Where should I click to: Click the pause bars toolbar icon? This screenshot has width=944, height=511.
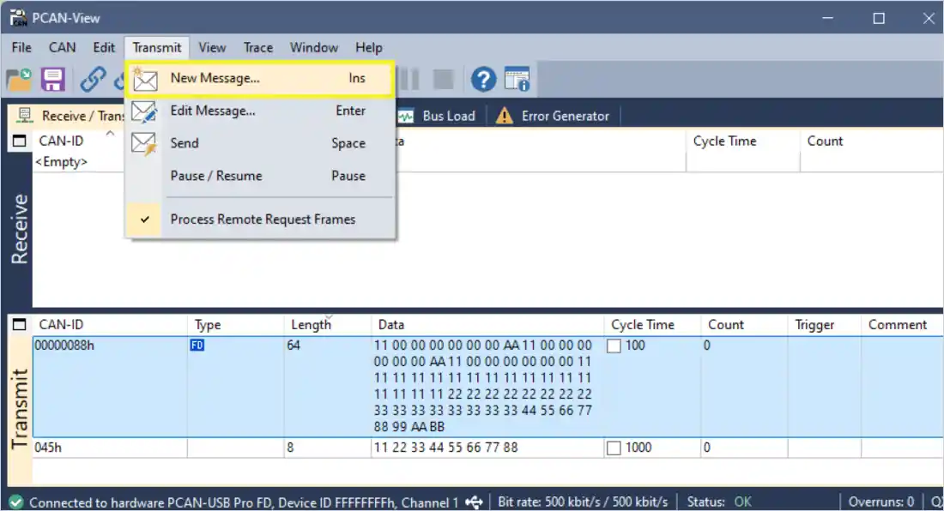[x=409, y=80]
